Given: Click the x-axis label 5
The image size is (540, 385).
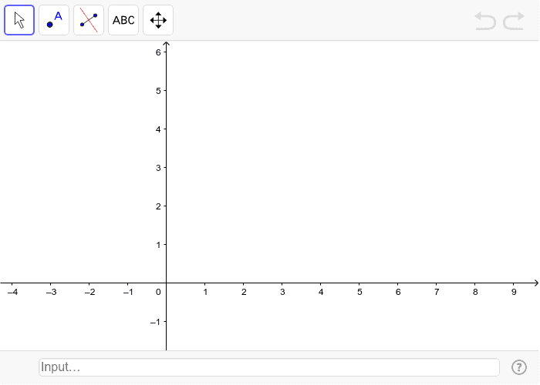Looking at the screenshot, I should click(x=359, y=292).
